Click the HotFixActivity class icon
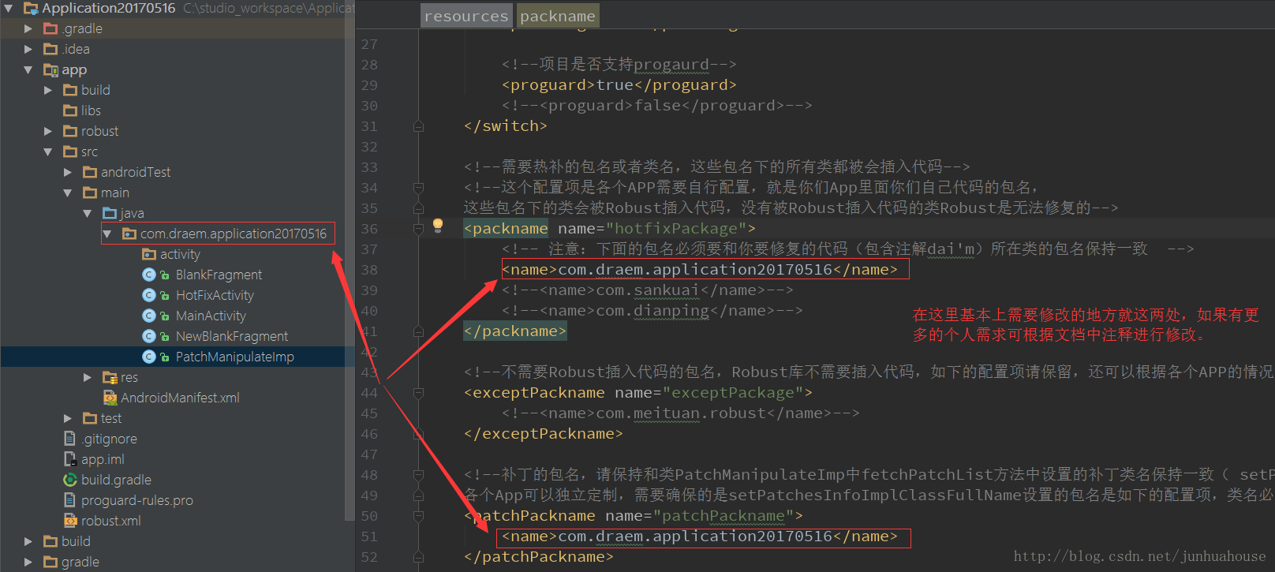The height and width of the screenshot is (572, 1275). (x=149, y=295)
